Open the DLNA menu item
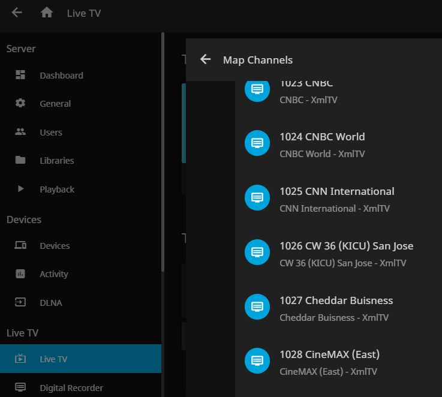Screen dimensions: 442x397 [80, 302]
